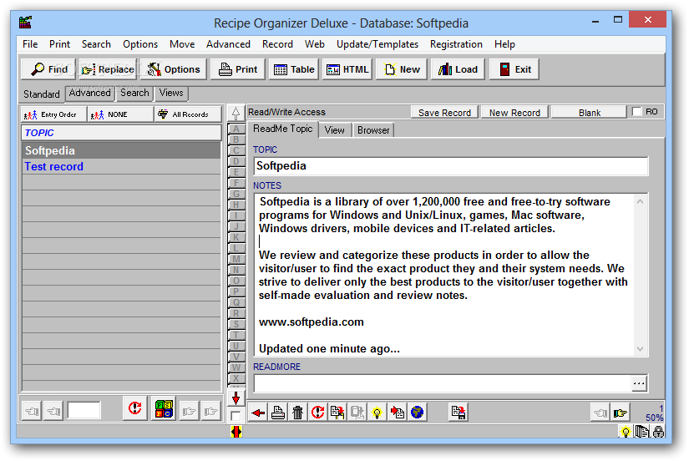This screenshot has height=461, width=689.
Task: Click the red refresh icon next to trash
Action: (317, 413)
